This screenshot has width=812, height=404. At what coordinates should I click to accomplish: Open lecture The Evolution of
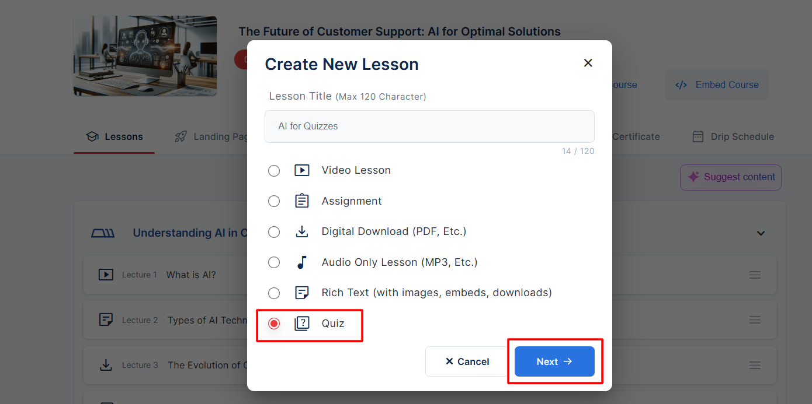pos(207,366)
